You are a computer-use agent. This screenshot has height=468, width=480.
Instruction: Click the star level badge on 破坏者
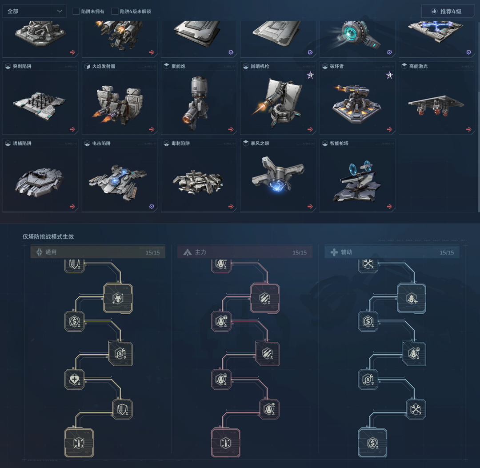(x=389, y=75)
